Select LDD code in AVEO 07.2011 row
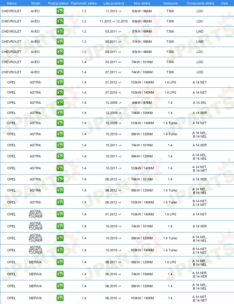This screenshot has height=304, width=234. pos(200,72)
